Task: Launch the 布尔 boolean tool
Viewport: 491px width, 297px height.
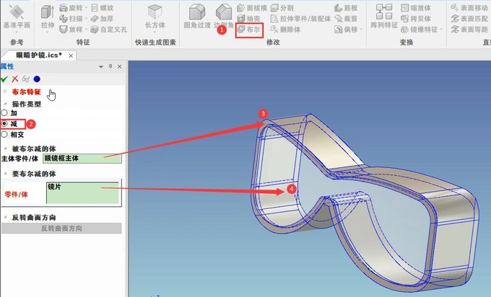Action: [x=249, y=30]
